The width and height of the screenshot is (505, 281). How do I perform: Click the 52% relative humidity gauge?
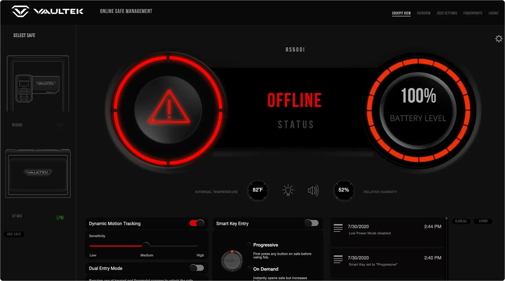pos(344,190)
